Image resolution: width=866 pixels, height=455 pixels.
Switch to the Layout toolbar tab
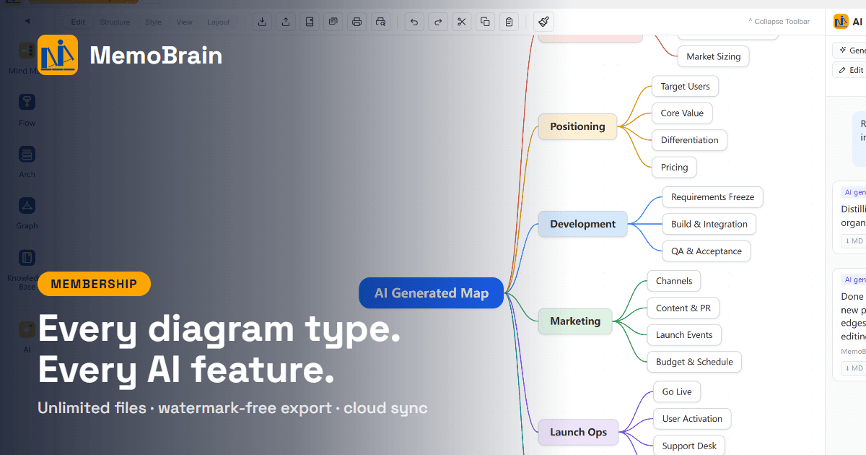218,22
